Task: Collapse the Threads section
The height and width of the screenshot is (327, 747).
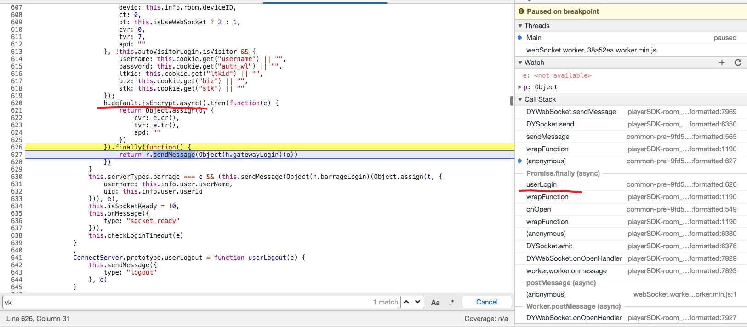Action: coord(520,26)
